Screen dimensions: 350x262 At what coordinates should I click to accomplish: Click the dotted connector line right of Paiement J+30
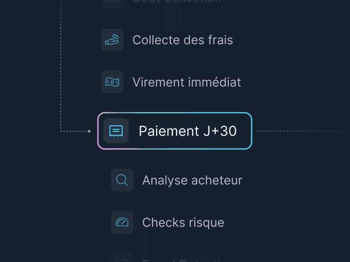pyautogui.click(x=303, y=131)
